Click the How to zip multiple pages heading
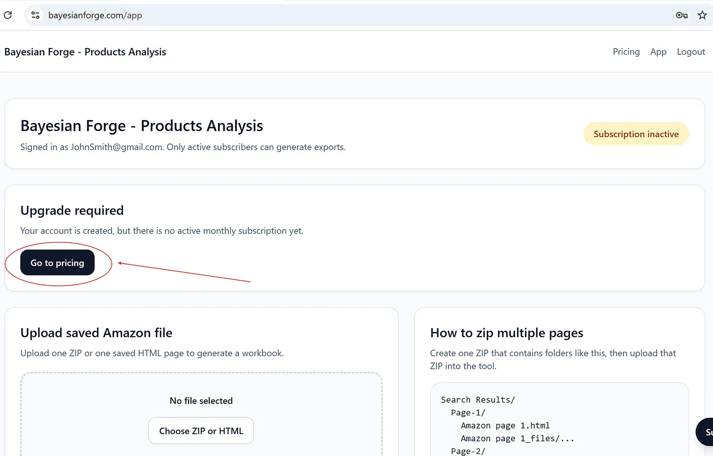This screenshot has height=456, width=713. tap(506, 333)
